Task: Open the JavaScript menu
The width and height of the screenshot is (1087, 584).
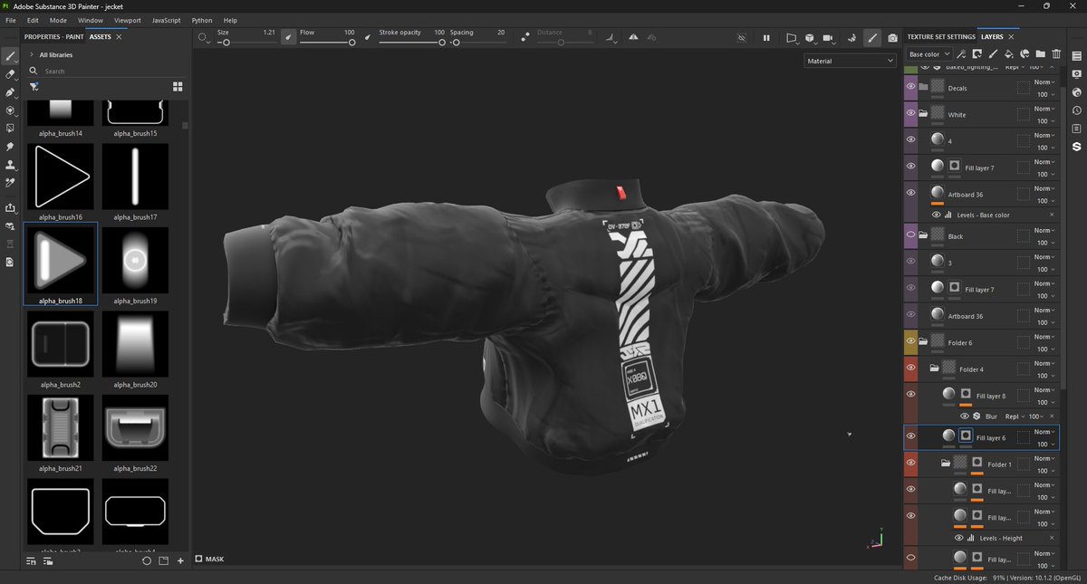Action: coord(166,20)
